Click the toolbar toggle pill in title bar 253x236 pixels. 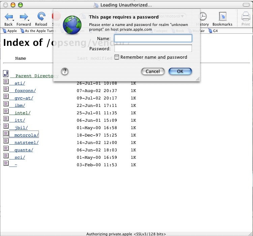(246, 5)
